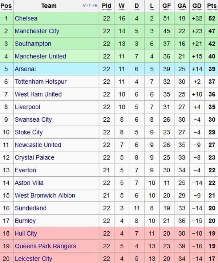
Task: Click the Queens Park Rangers link
Action: 45,246
